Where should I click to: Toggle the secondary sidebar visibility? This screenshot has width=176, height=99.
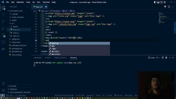[161, 2]
